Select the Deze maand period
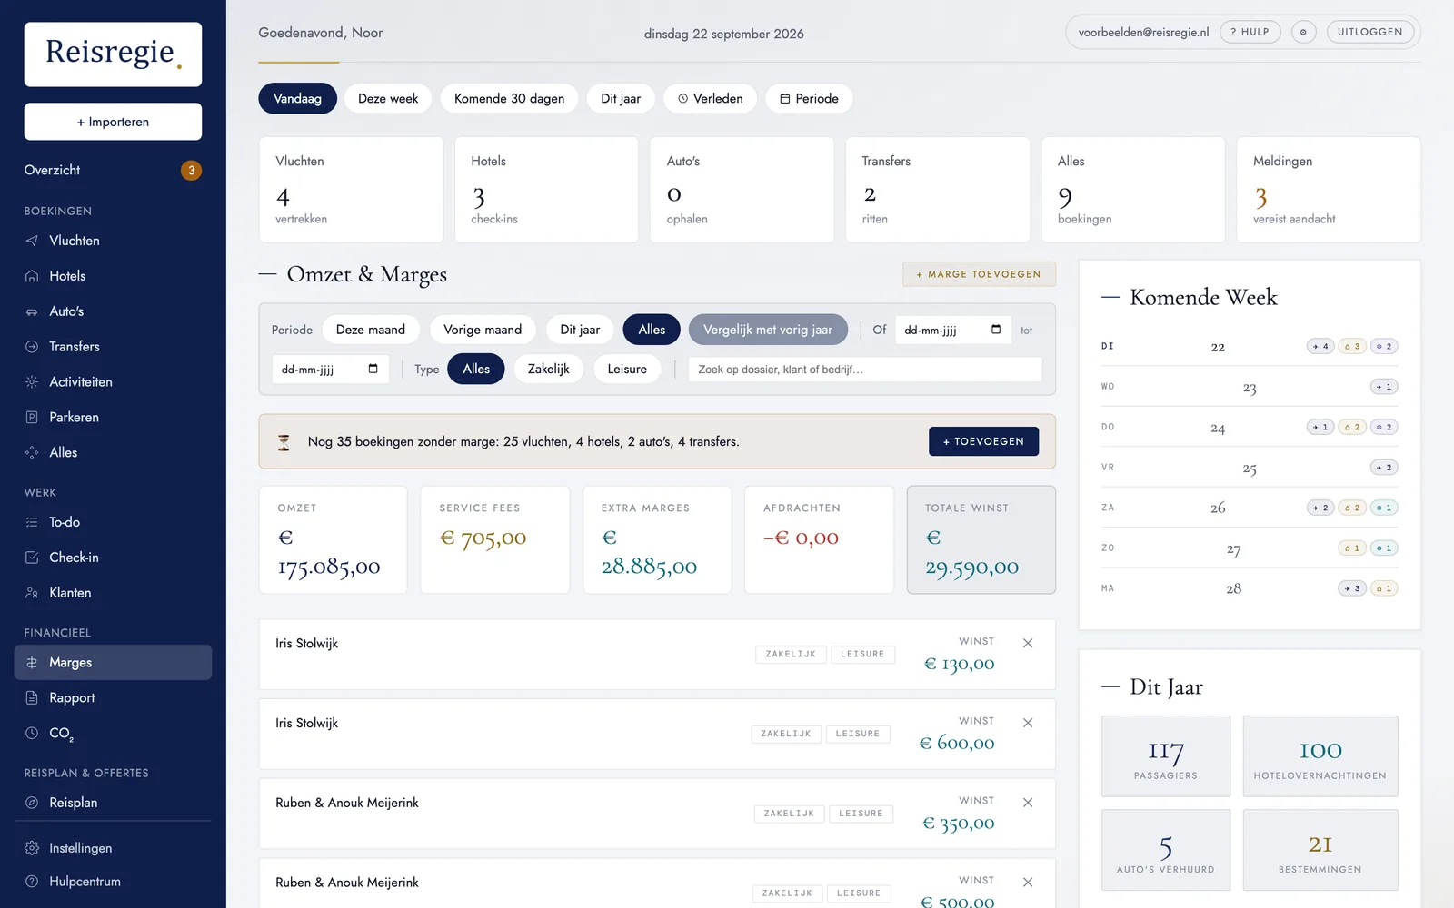The width and height of the screenshot is (1454, 908). (371, 330)
